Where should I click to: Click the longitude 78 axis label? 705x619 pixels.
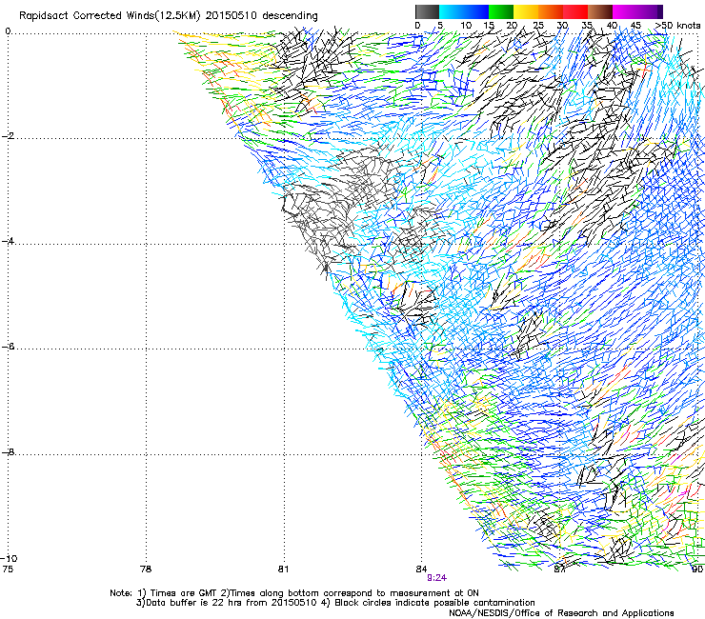click(146, 569)
